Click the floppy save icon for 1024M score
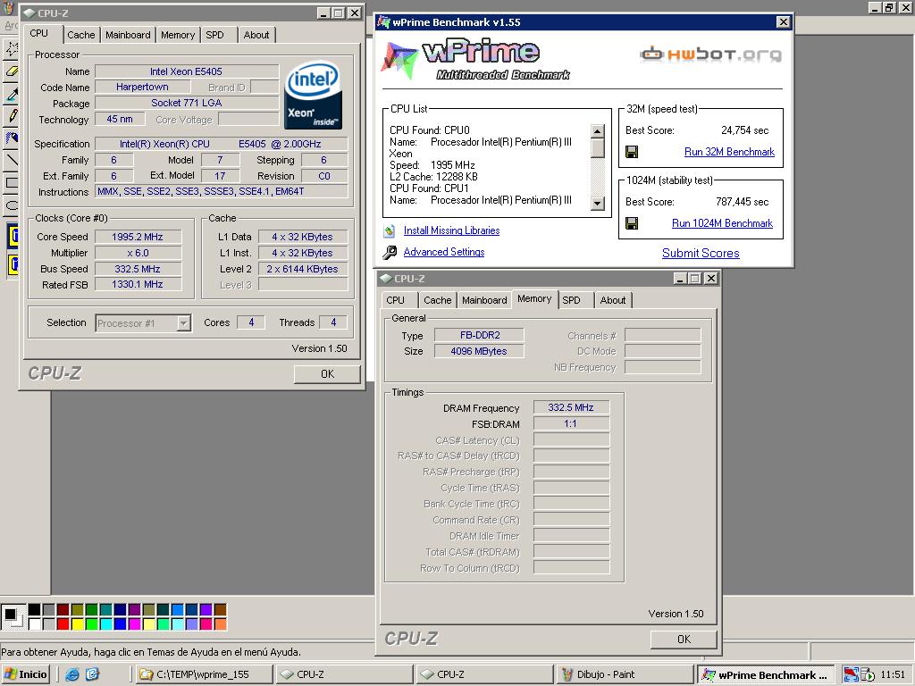The width and height of the screenshot is (915, 686). (632, 223)
